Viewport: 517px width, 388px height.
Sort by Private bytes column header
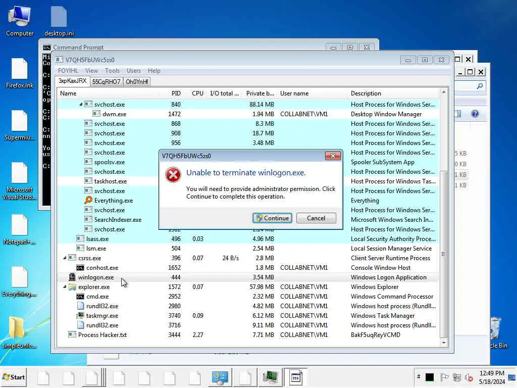260,93
